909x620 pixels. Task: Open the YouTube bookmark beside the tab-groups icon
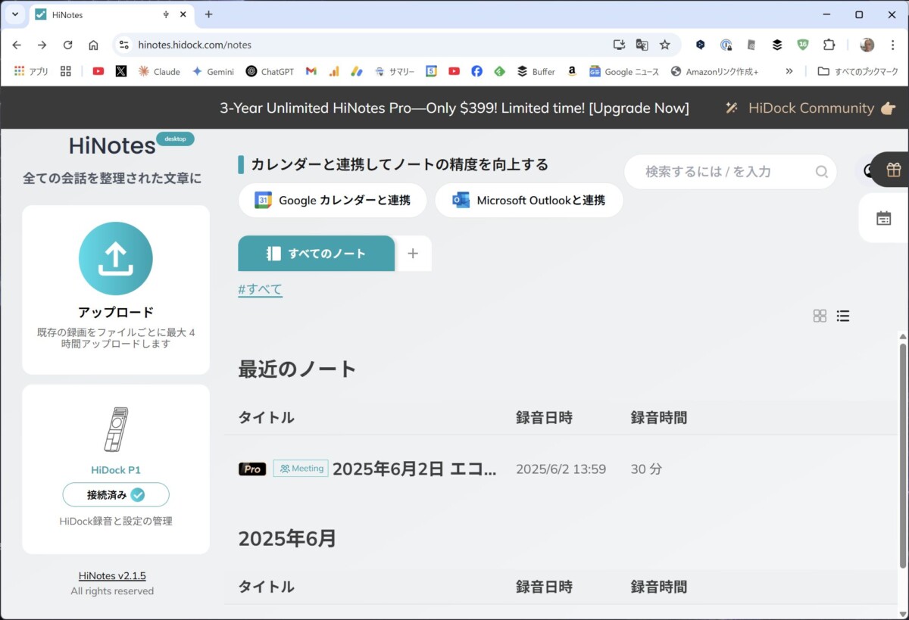point(98,71)
